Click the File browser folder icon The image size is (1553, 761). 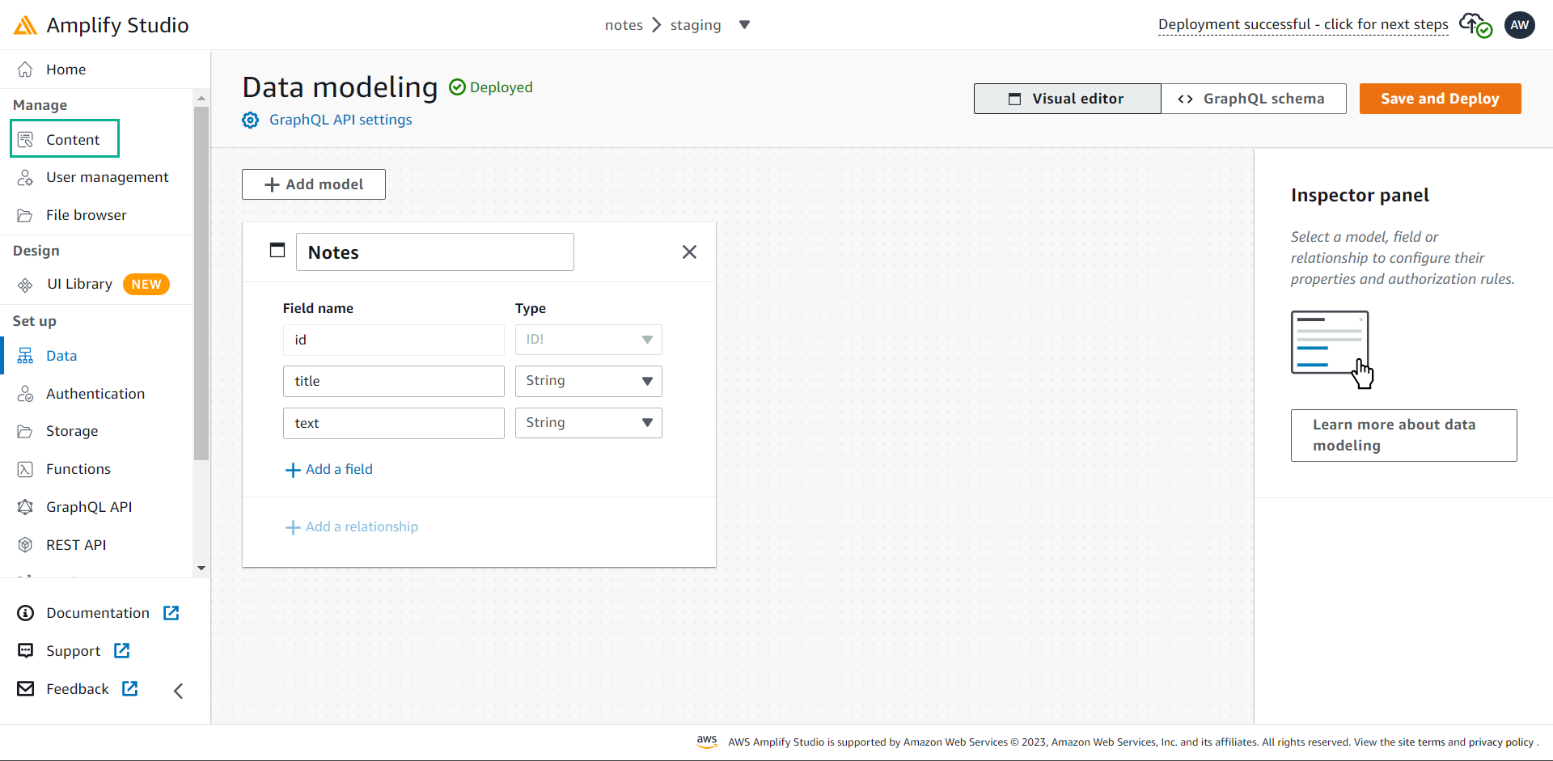[26, 215]
